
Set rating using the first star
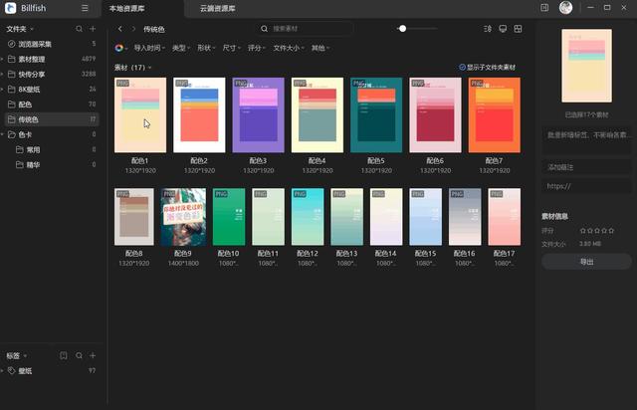[x=570, y=231]
